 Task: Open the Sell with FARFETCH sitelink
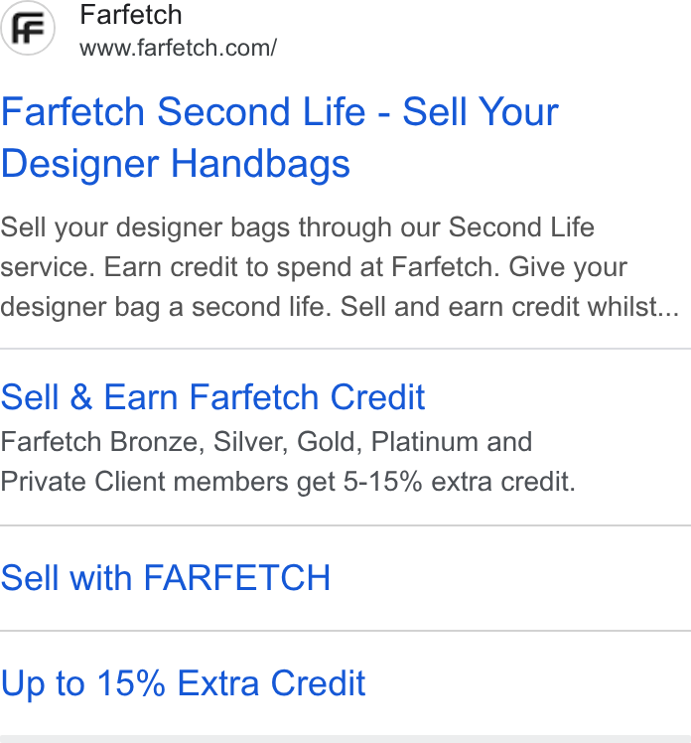pyautogui.click(x=165, y=578)
